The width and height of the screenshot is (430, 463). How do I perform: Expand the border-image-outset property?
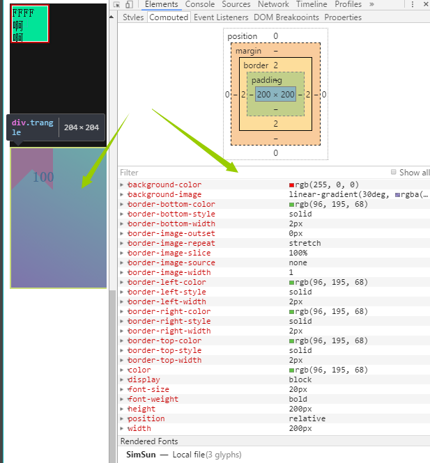point(122,233)
